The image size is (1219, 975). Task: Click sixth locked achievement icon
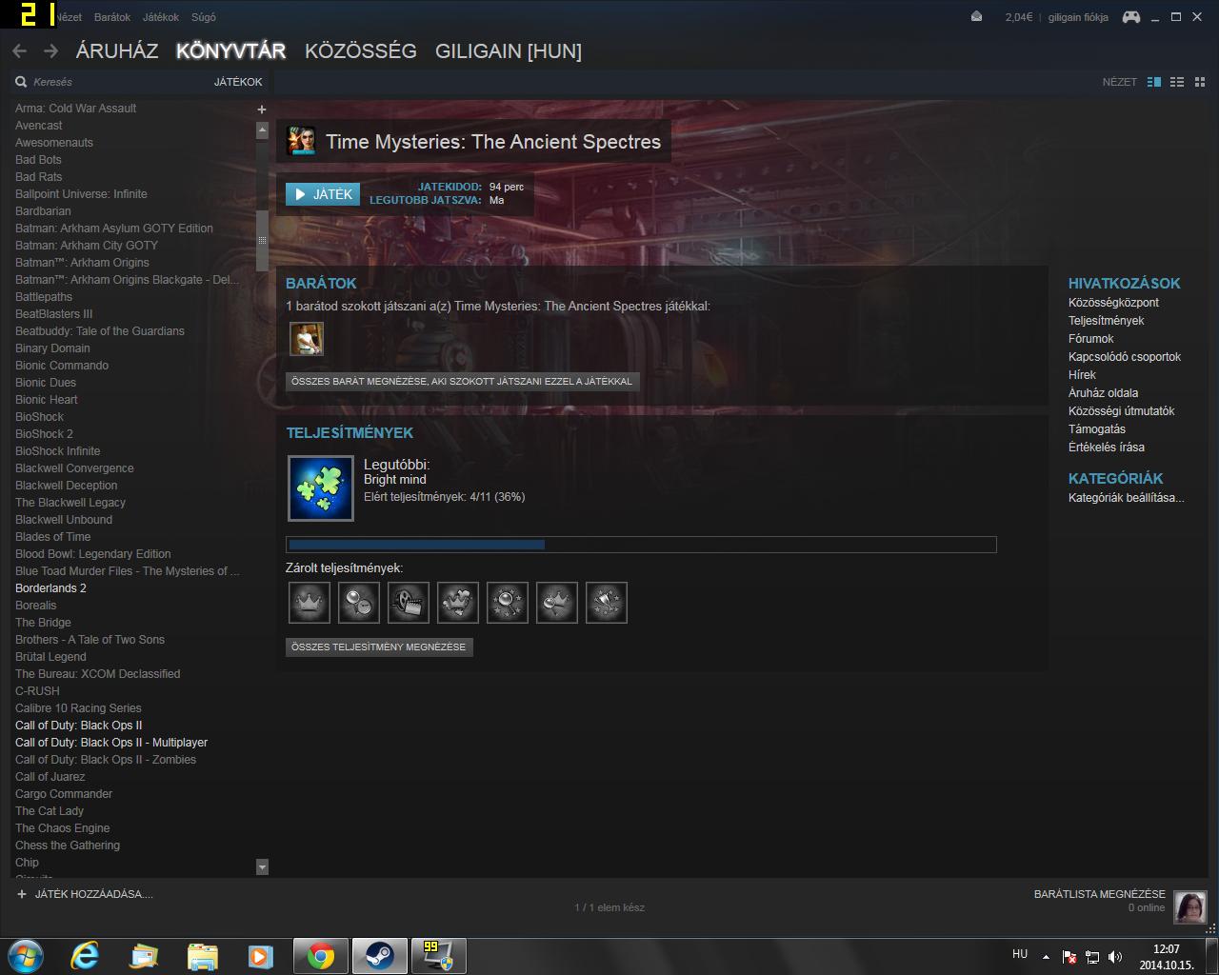(557, 603)
